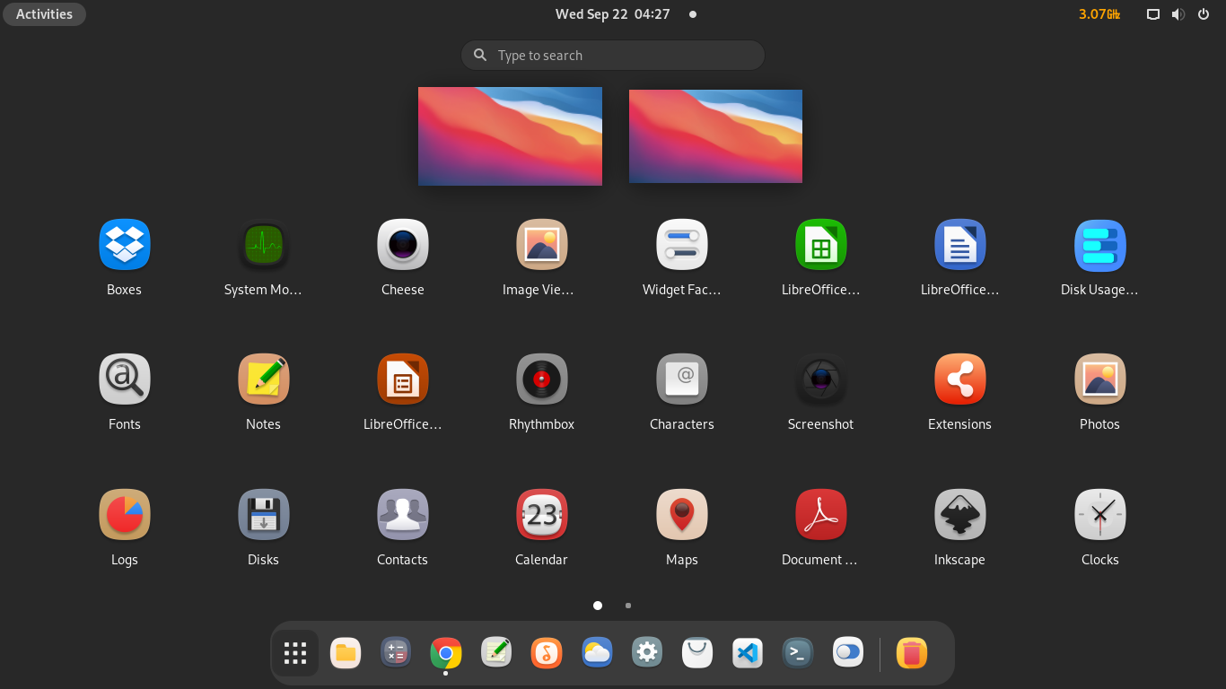This screenshot has width=1226, height=689.
Task: Open Settings gear in the dock
Action: pos(647,653)
